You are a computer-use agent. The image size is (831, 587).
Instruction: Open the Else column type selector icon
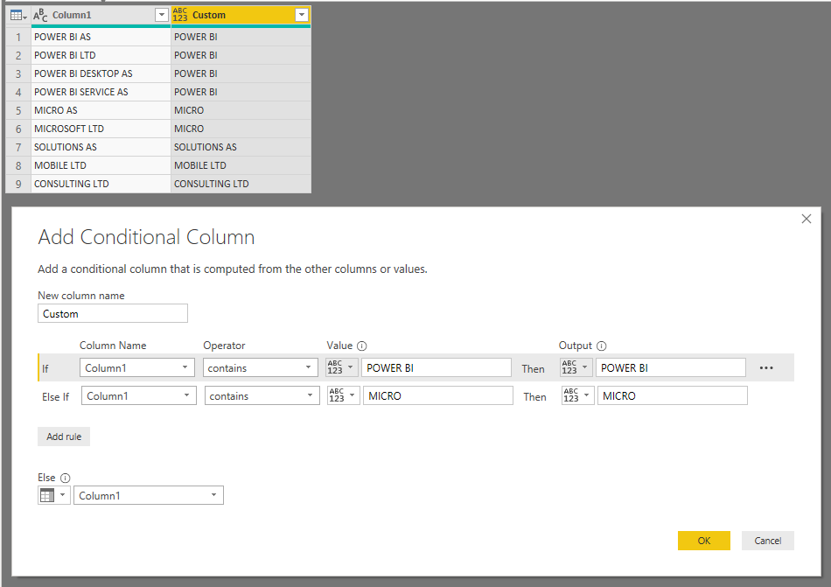pyautogui.click(x=54, y=495)
